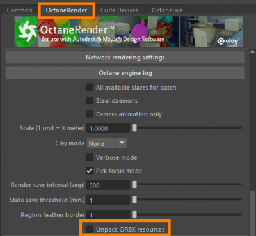Screen dimensions: 256x236
Task: Enable All available slaves for batch
Action: 90,87
